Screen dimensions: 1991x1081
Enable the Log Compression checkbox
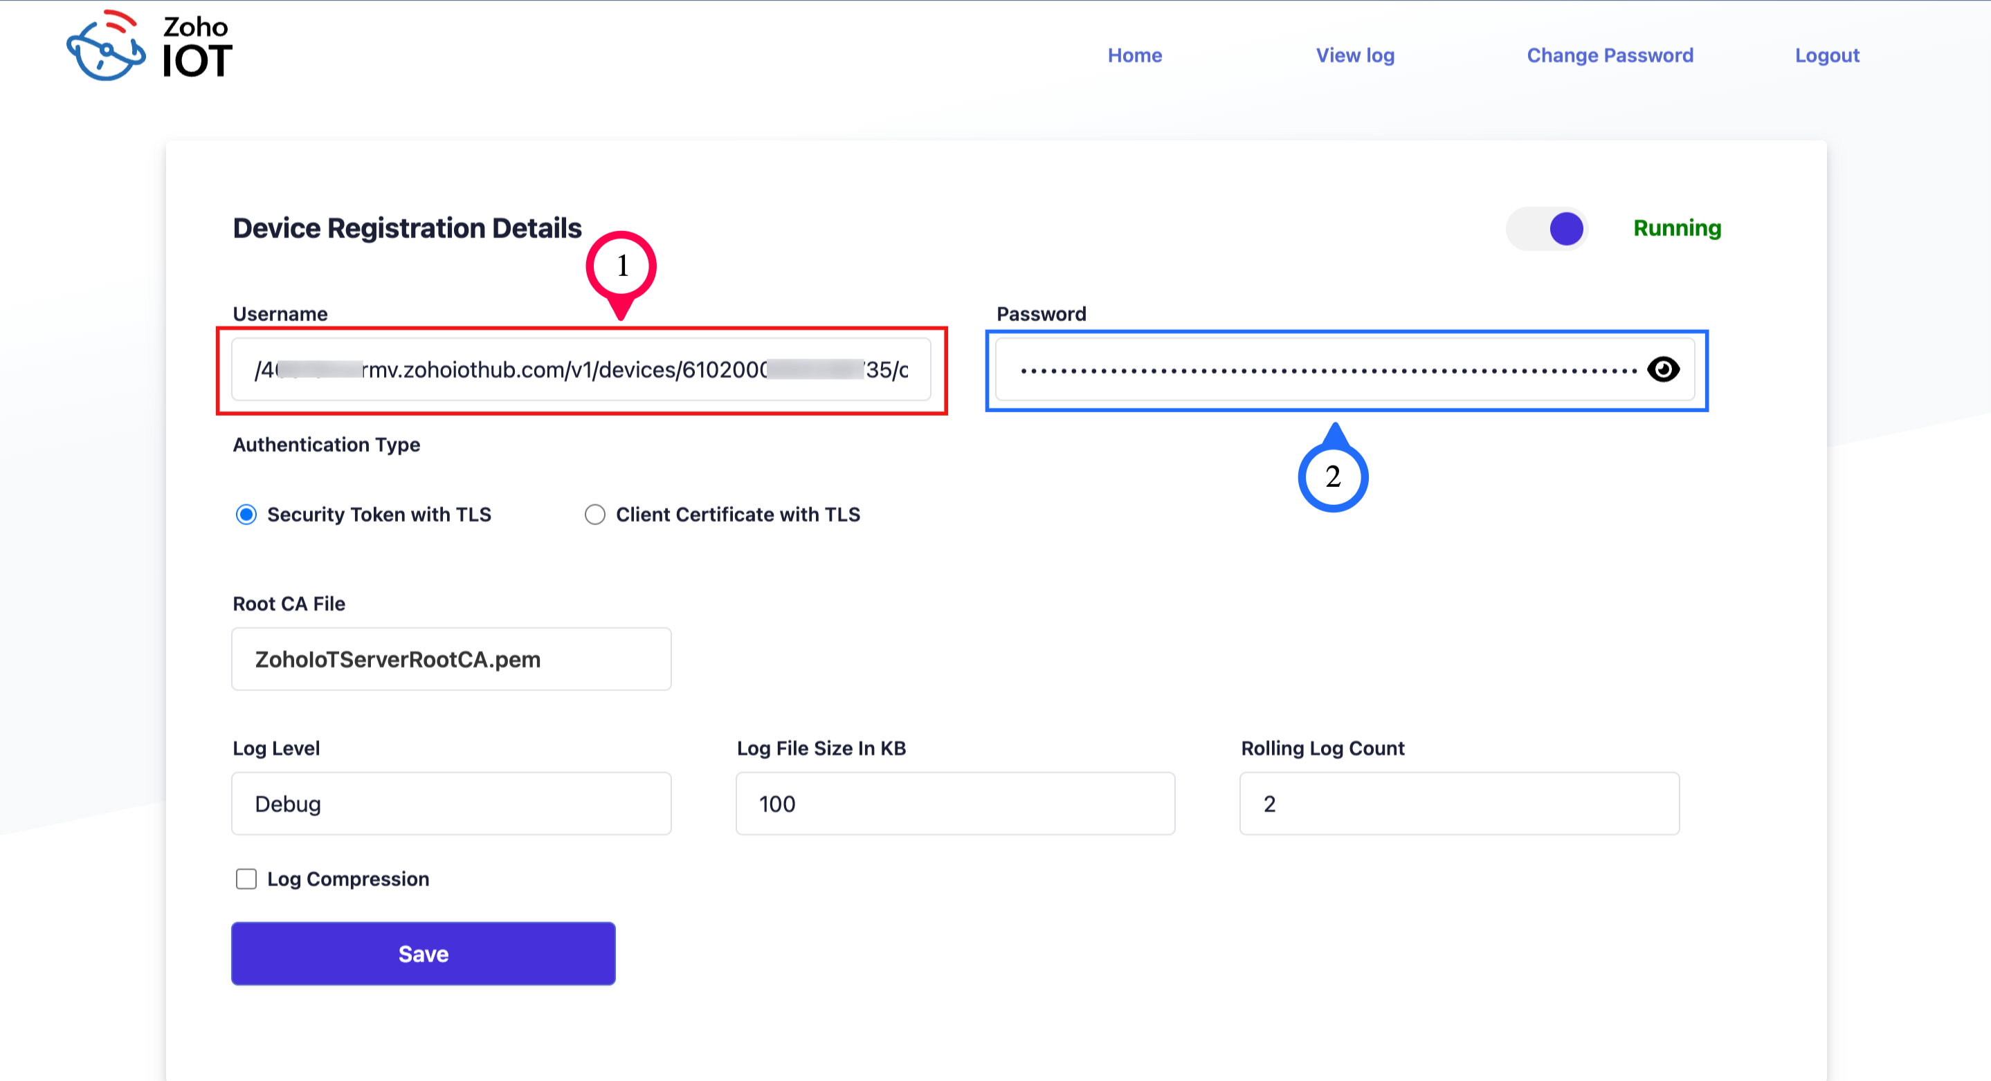pyautogui.click(x=246, y=879)
